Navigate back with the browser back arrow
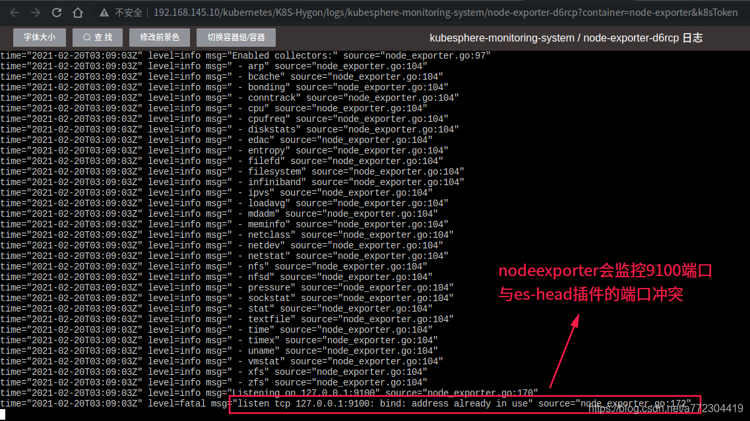 14,11
